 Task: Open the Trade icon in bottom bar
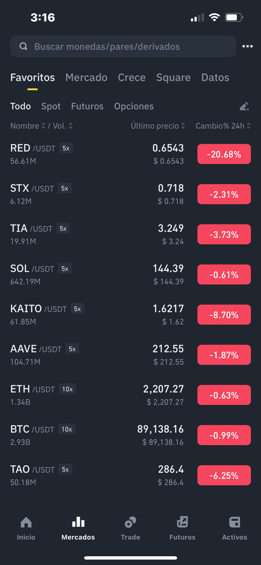[x=130, y=522]
